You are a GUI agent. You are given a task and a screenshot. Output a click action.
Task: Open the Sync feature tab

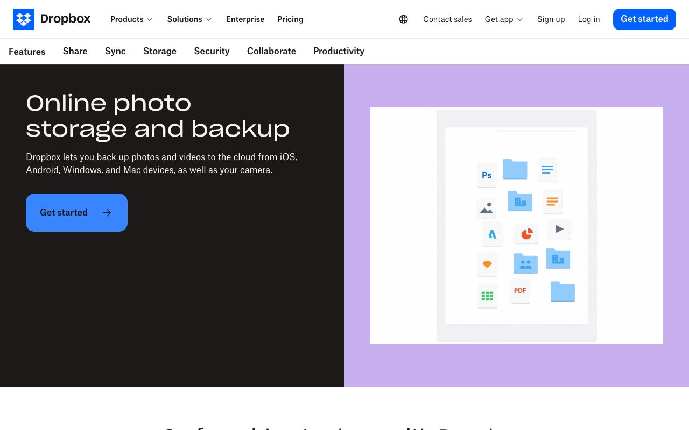115,51
